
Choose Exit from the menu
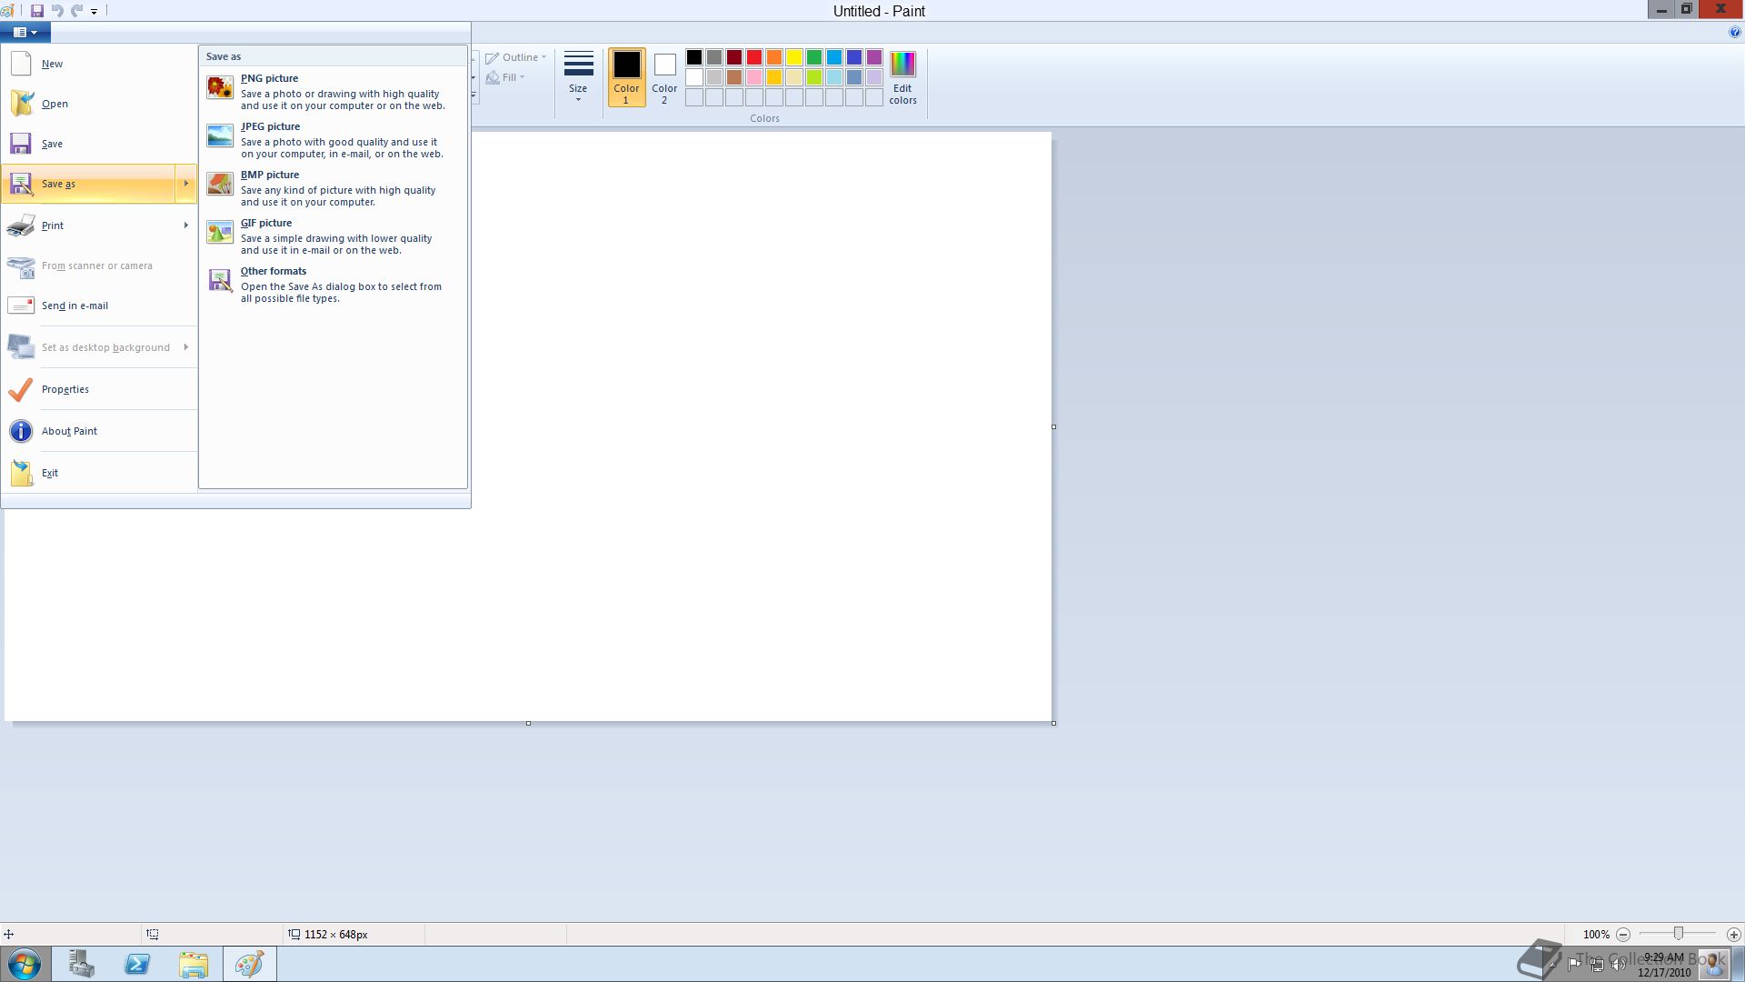pyautogui.click(x=99, y=473)
